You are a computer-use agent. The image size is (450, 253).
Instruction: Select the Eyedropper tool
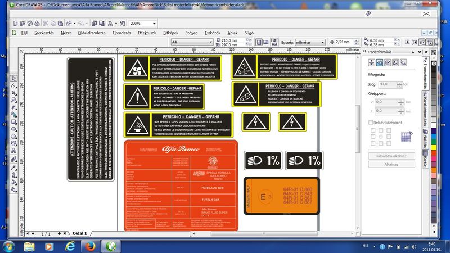tap(13, 168)
